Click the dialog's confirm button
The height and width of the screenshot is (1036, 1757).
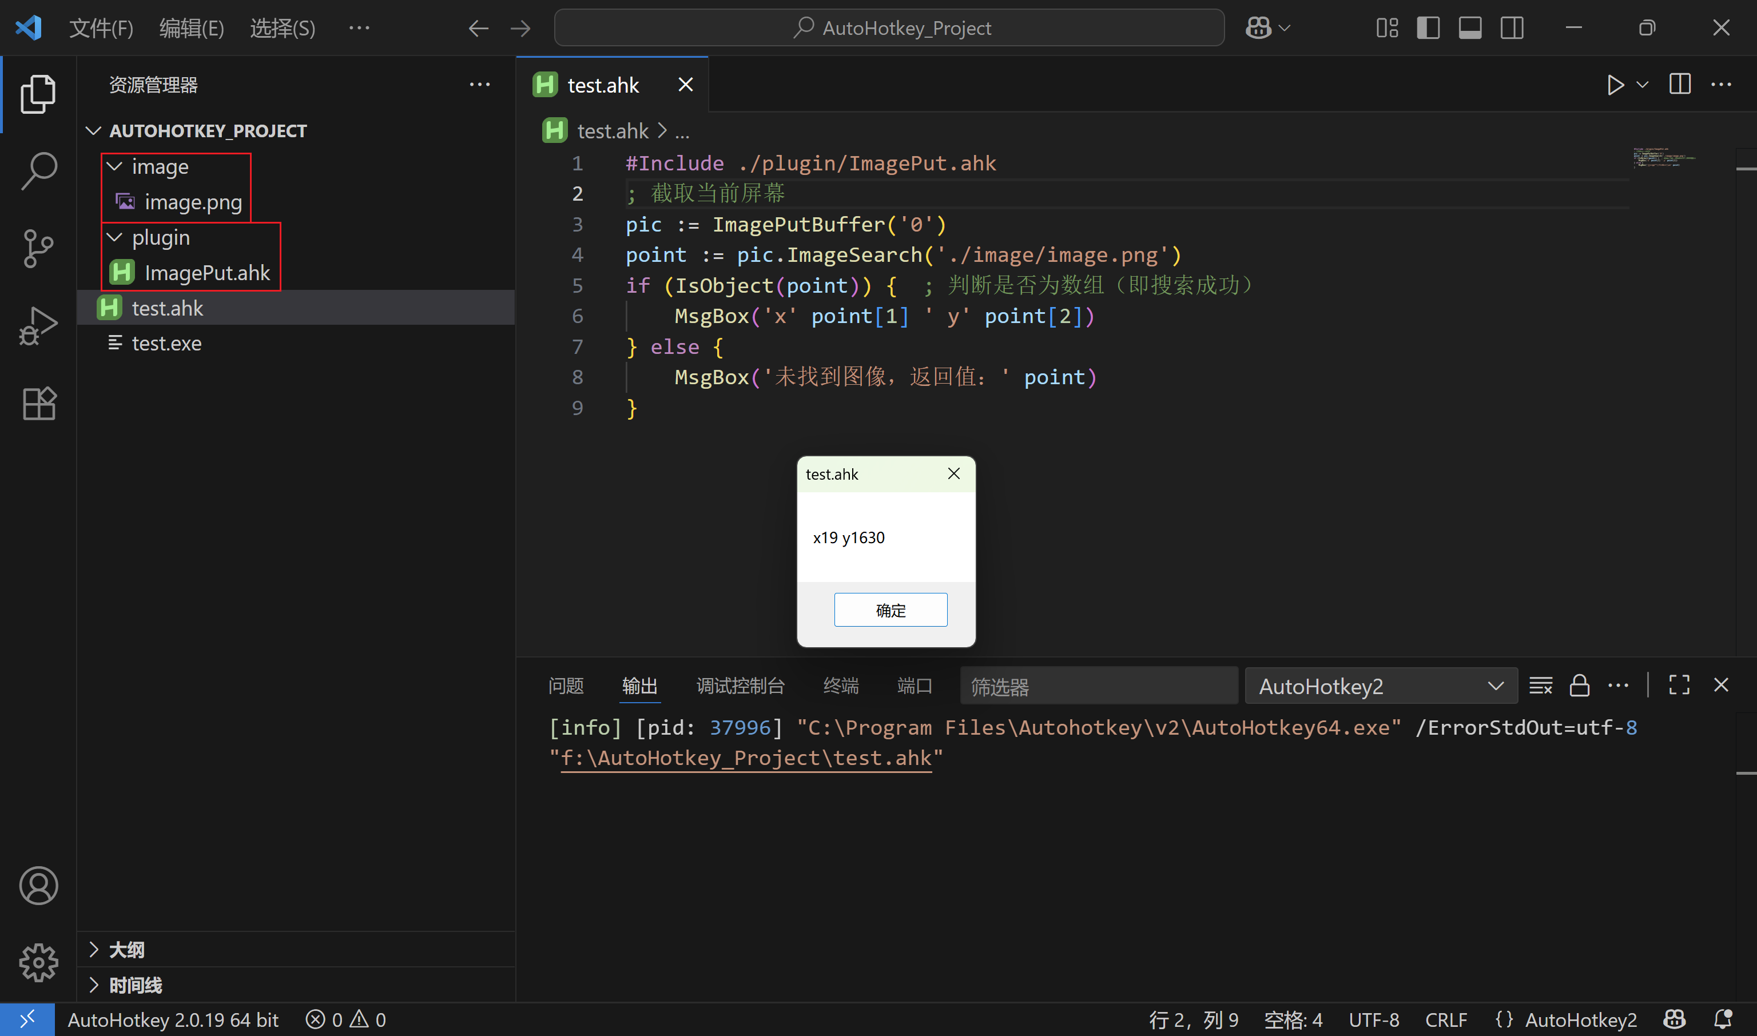click(891, 610)
